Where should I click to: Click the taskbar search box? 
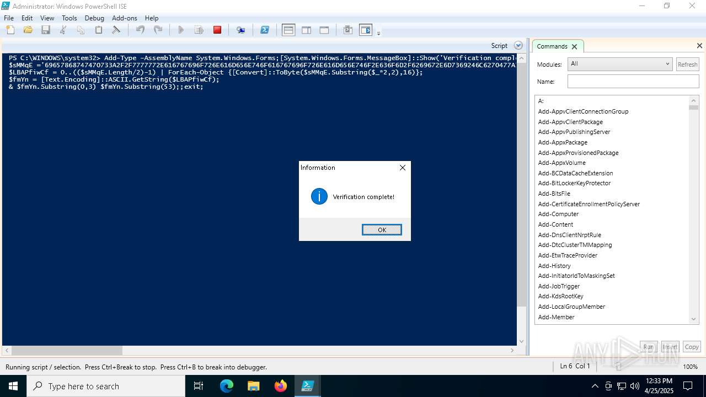click(x=106, y=386)
